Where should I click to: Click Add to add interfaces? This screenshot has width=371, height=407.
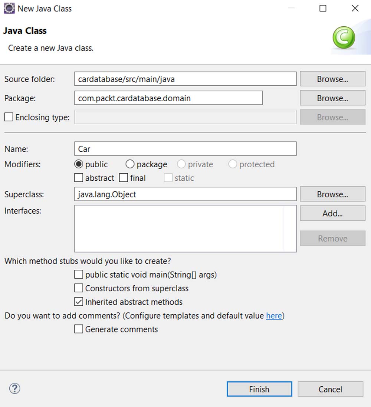point(332,213)
